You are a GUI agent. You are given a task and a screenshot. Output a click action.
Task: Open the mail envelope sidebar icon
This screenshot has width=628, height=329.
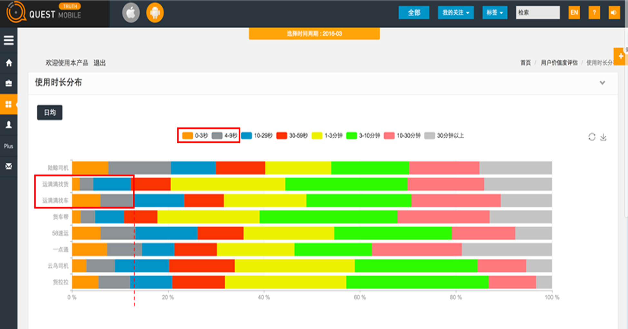tap(9, 166)
